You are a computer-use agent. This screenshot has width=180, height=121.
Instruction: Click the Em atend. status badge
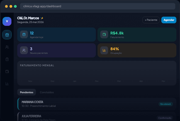[166, 104]
